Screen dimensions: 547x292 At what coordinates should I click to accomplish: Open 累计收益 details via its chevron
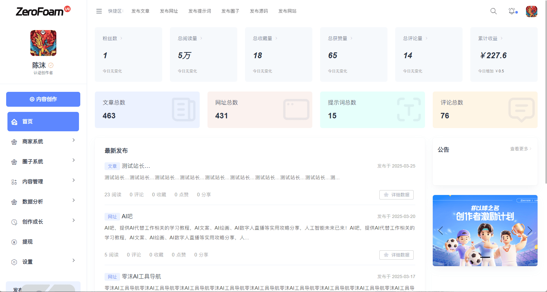501,38
